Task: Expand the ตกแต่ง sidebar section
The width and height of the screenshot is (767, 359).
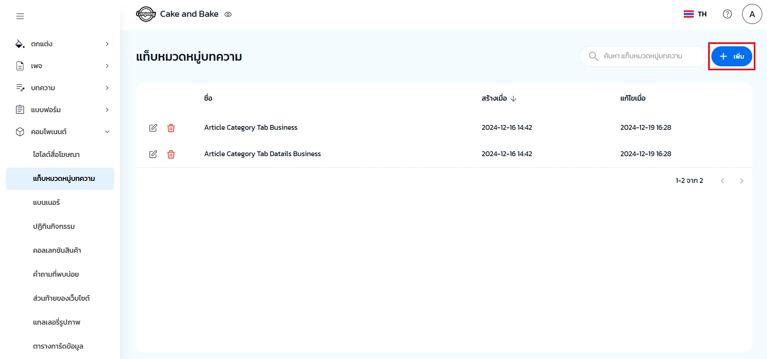Action: tap(62, 44)
